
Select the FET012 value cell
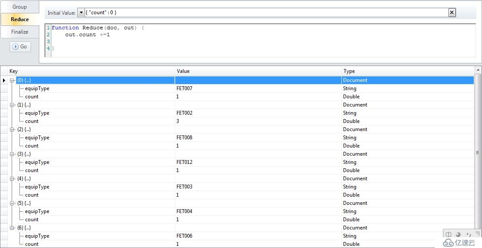point(258,162)
